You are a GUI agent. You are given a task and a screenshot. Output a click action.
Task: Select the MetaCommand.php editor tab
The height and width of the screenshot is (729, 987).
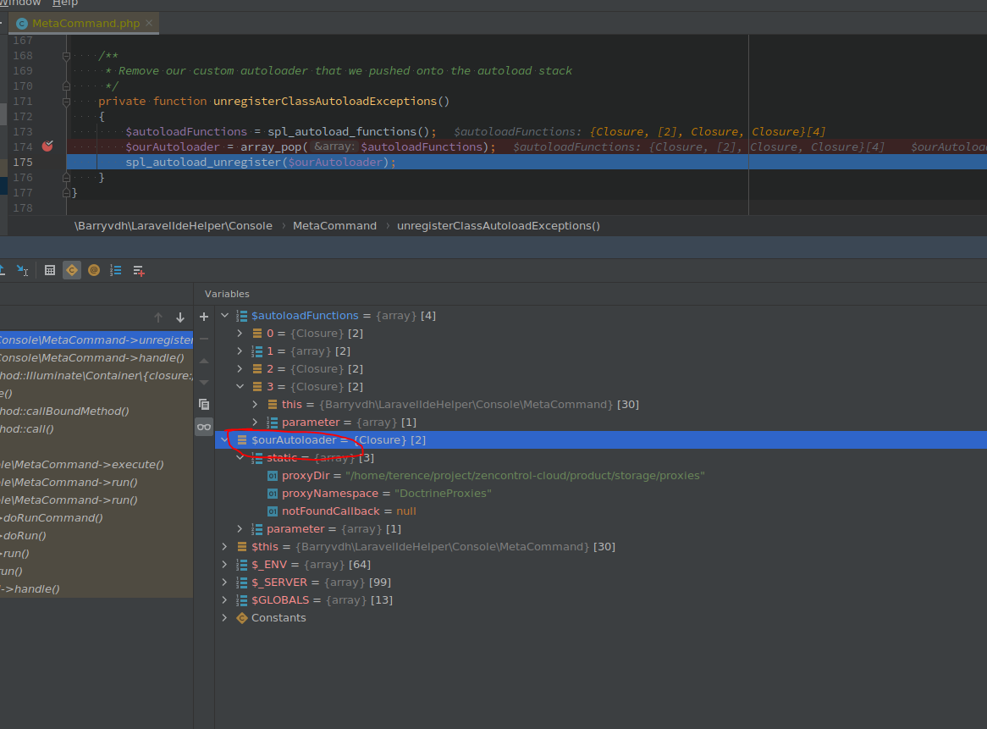click(x=84, y=24)
